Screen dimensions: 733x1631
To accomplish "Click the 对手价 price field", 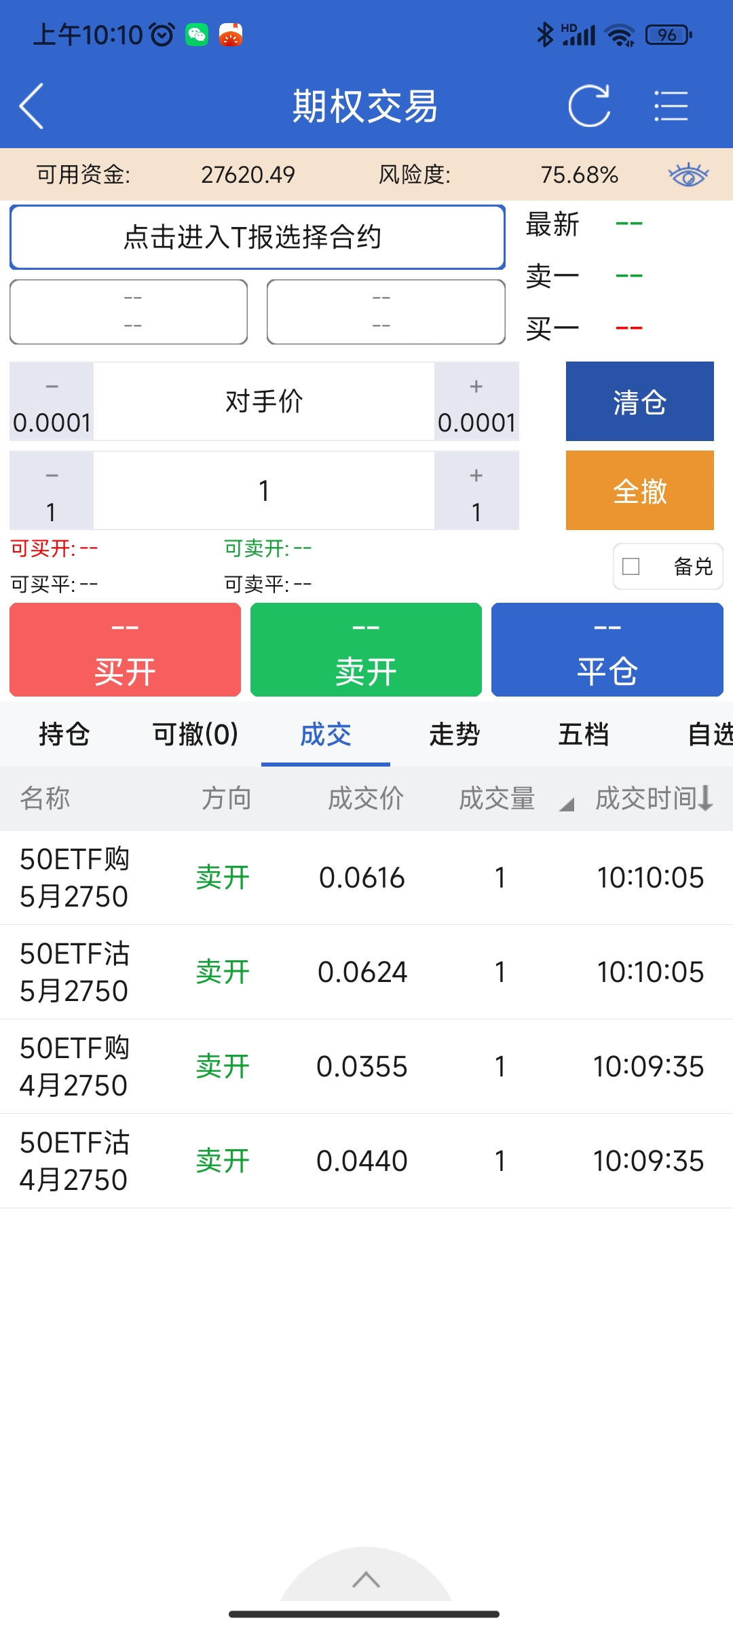I will pyautogui.click(x=264, y=402).
